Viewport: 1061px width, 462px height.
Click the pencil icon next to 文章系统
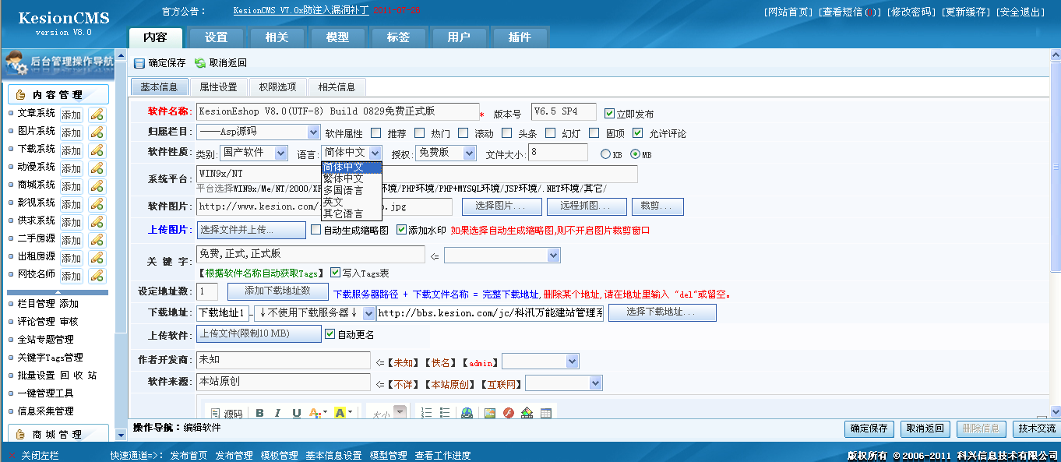[97, 115]
